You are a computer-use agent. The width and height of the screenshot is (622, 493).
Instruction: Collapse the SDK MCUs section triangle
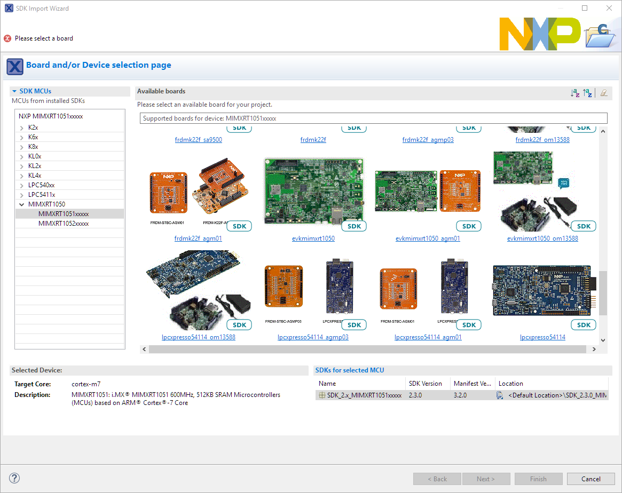coord(14,91)
